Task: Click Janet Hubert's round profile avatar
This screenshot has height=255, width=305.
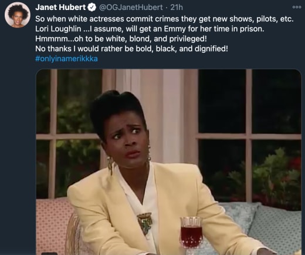Action: click(x=18, y=15)
